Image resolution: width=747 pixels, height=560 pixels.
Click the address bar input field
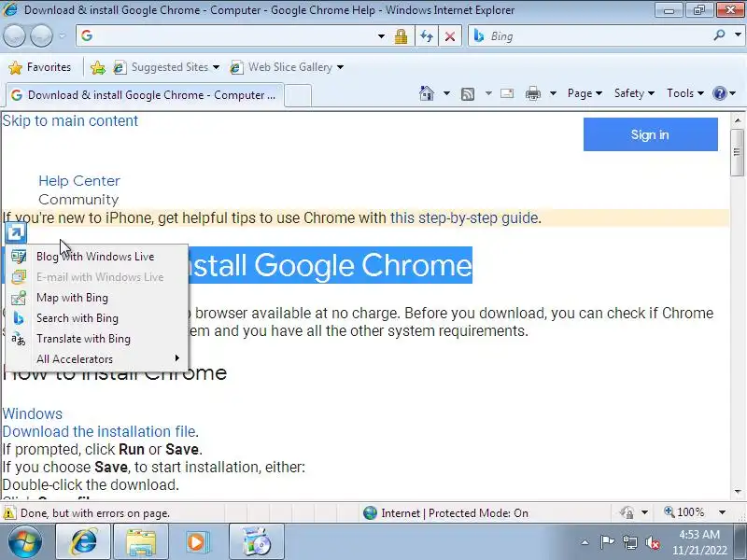229,35
